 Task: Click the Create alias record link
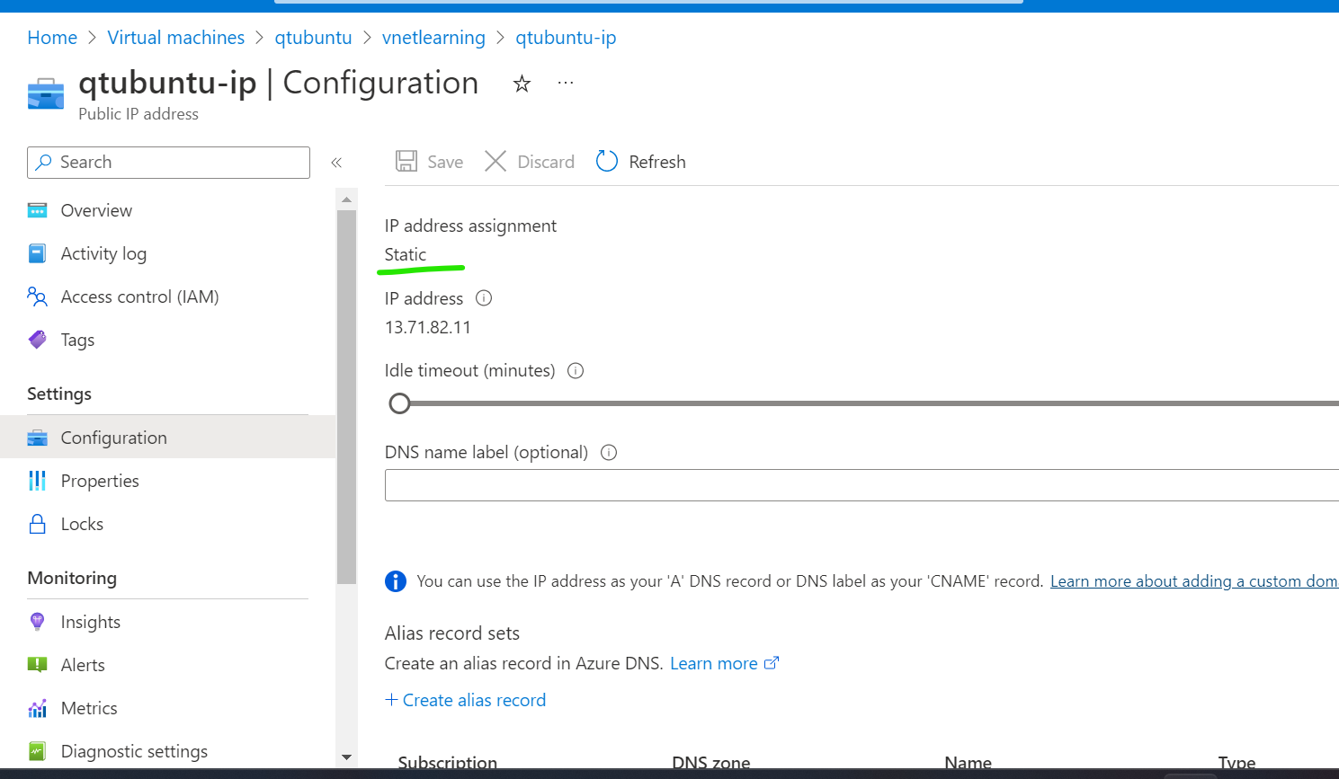click(466, 700)
